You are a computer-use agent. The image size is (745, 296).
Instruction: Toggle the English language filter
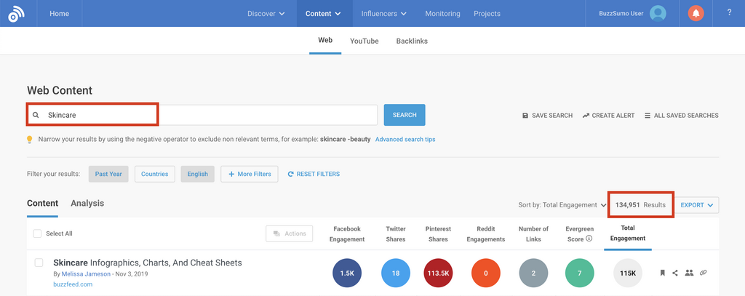tap(197, 174)
